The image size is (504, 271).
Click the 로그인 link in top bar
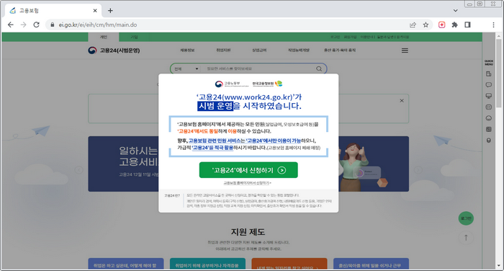click(335, 37)
